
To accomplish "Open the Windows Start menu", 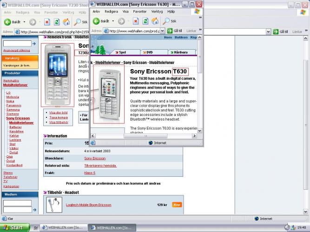I will tap(15, 227).
